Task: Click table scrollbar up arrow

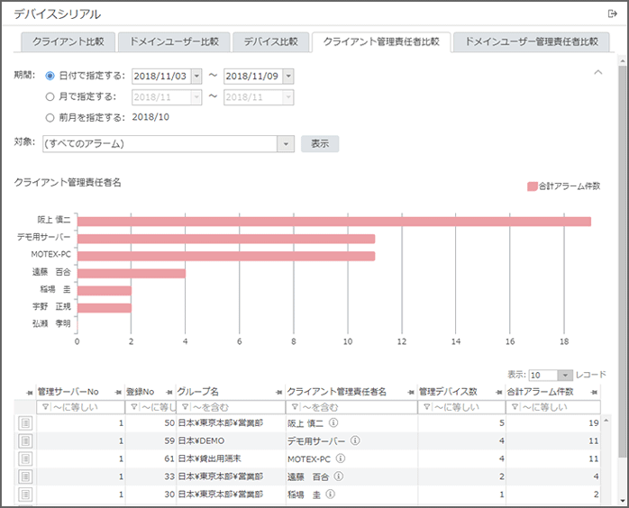Action: (606, 421)
